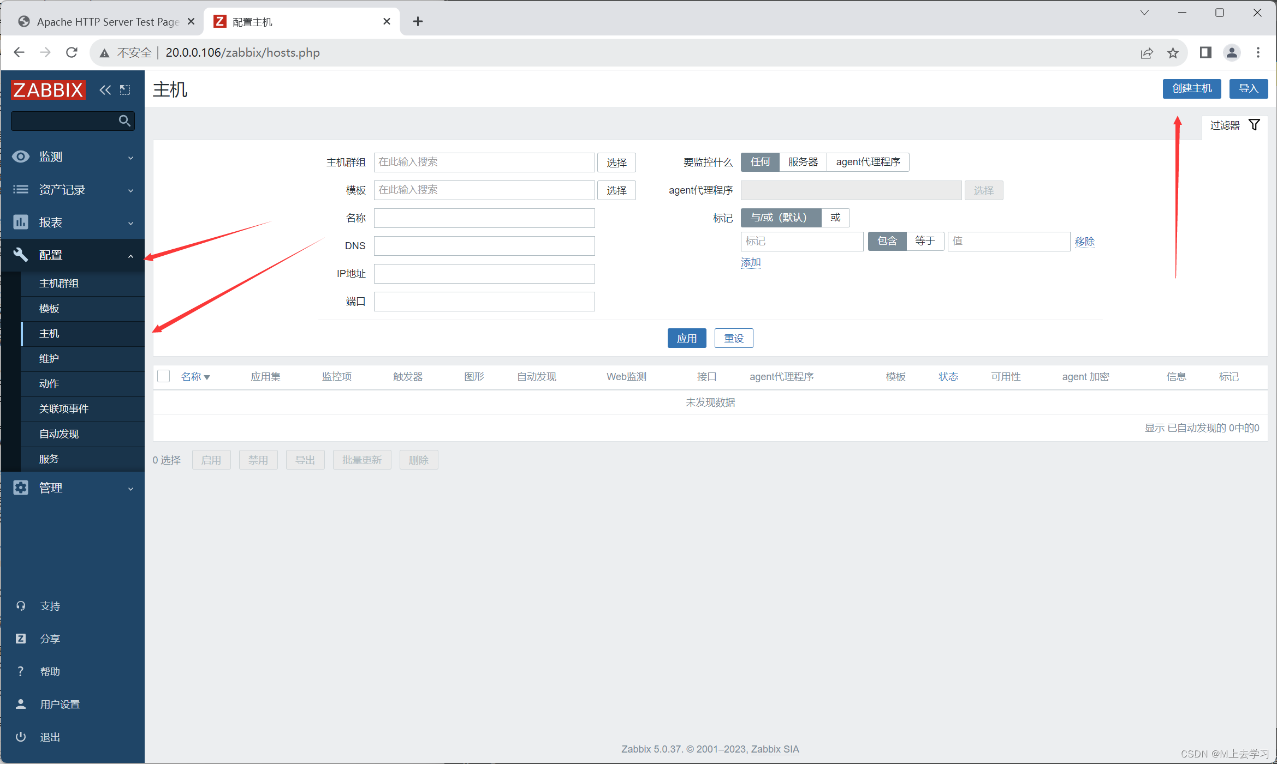Expand the 监测 menu
The width and height of the screenshot is (1277, 764).
click(130, 158)
